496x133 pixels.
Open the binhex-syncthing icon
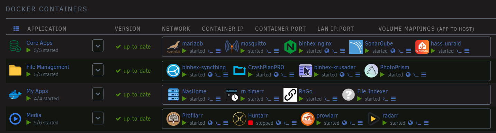point(173,71)
